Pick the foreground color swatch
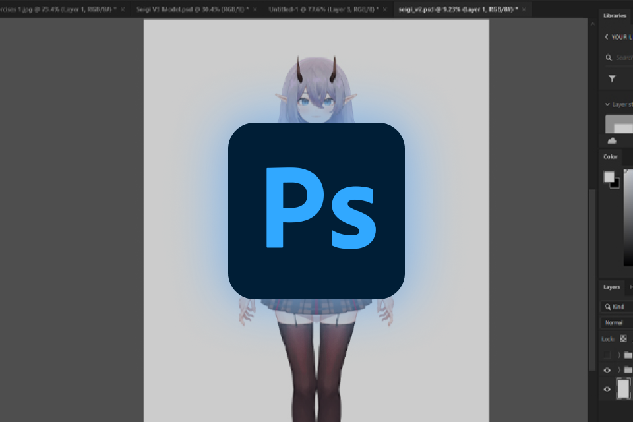The height and width of the screenshot is (422, 633). [609, 177]
